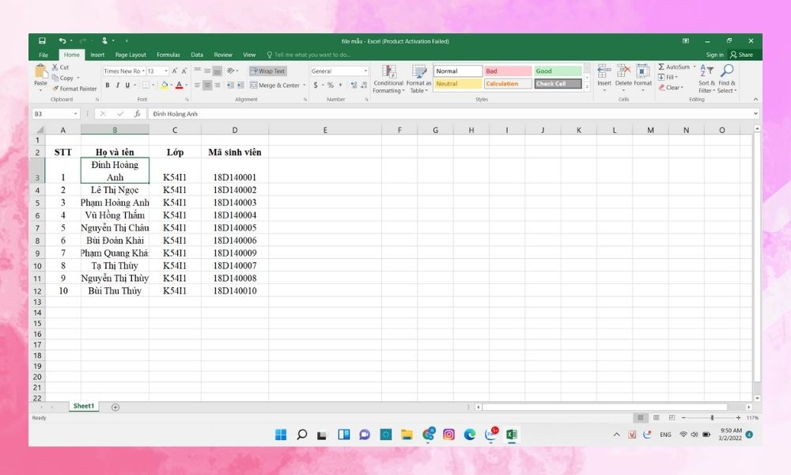Open the Times New Roman font dropdown
Viewport: 791px width, 475px height.
(143, 71)
